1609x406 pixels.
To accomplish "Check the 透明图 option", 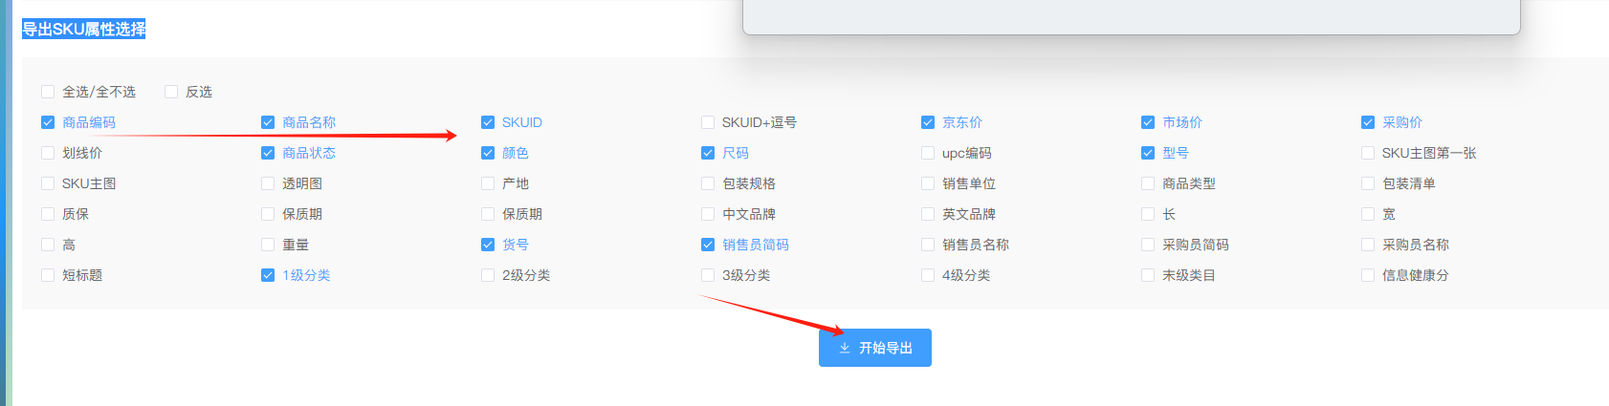I will 268,183.
